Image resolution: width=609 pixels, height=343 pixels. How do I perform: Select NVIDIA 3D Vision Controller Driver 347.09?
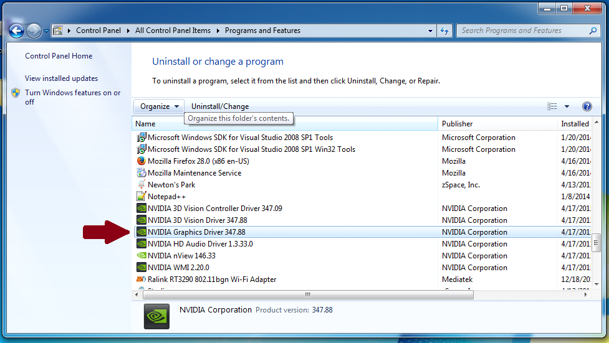(x=215, y=209)
